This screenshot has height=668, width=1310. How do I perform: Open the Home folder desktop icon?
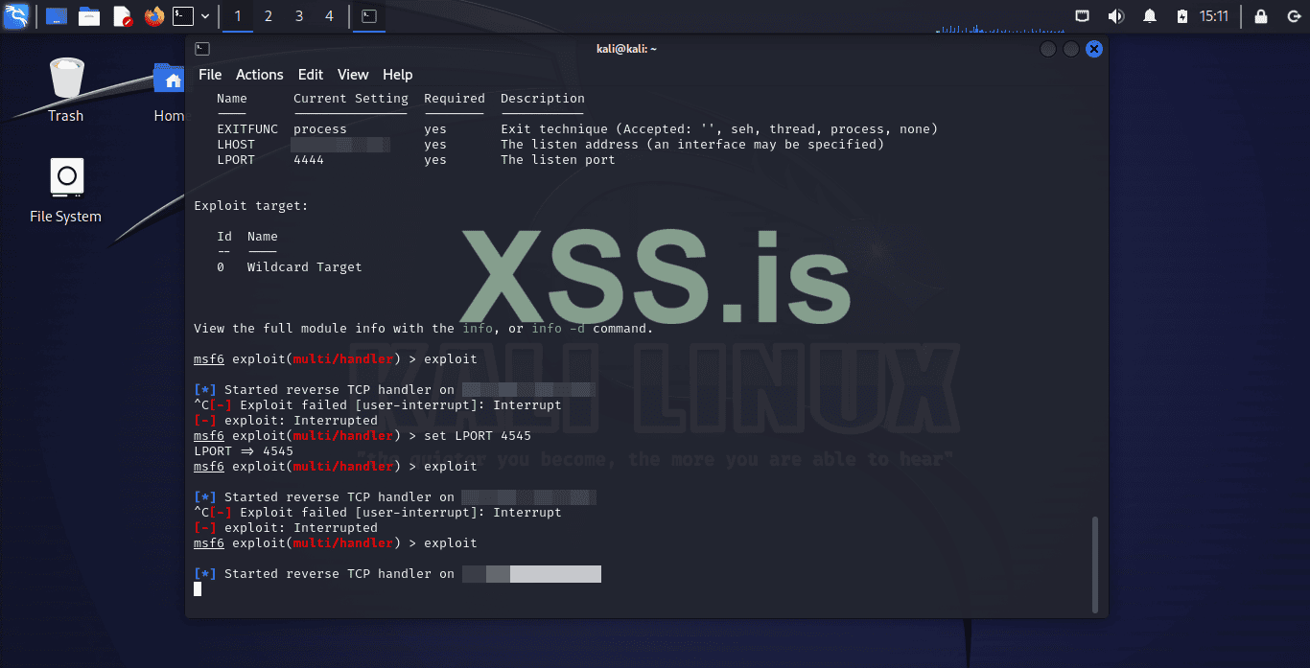point(170,90)
